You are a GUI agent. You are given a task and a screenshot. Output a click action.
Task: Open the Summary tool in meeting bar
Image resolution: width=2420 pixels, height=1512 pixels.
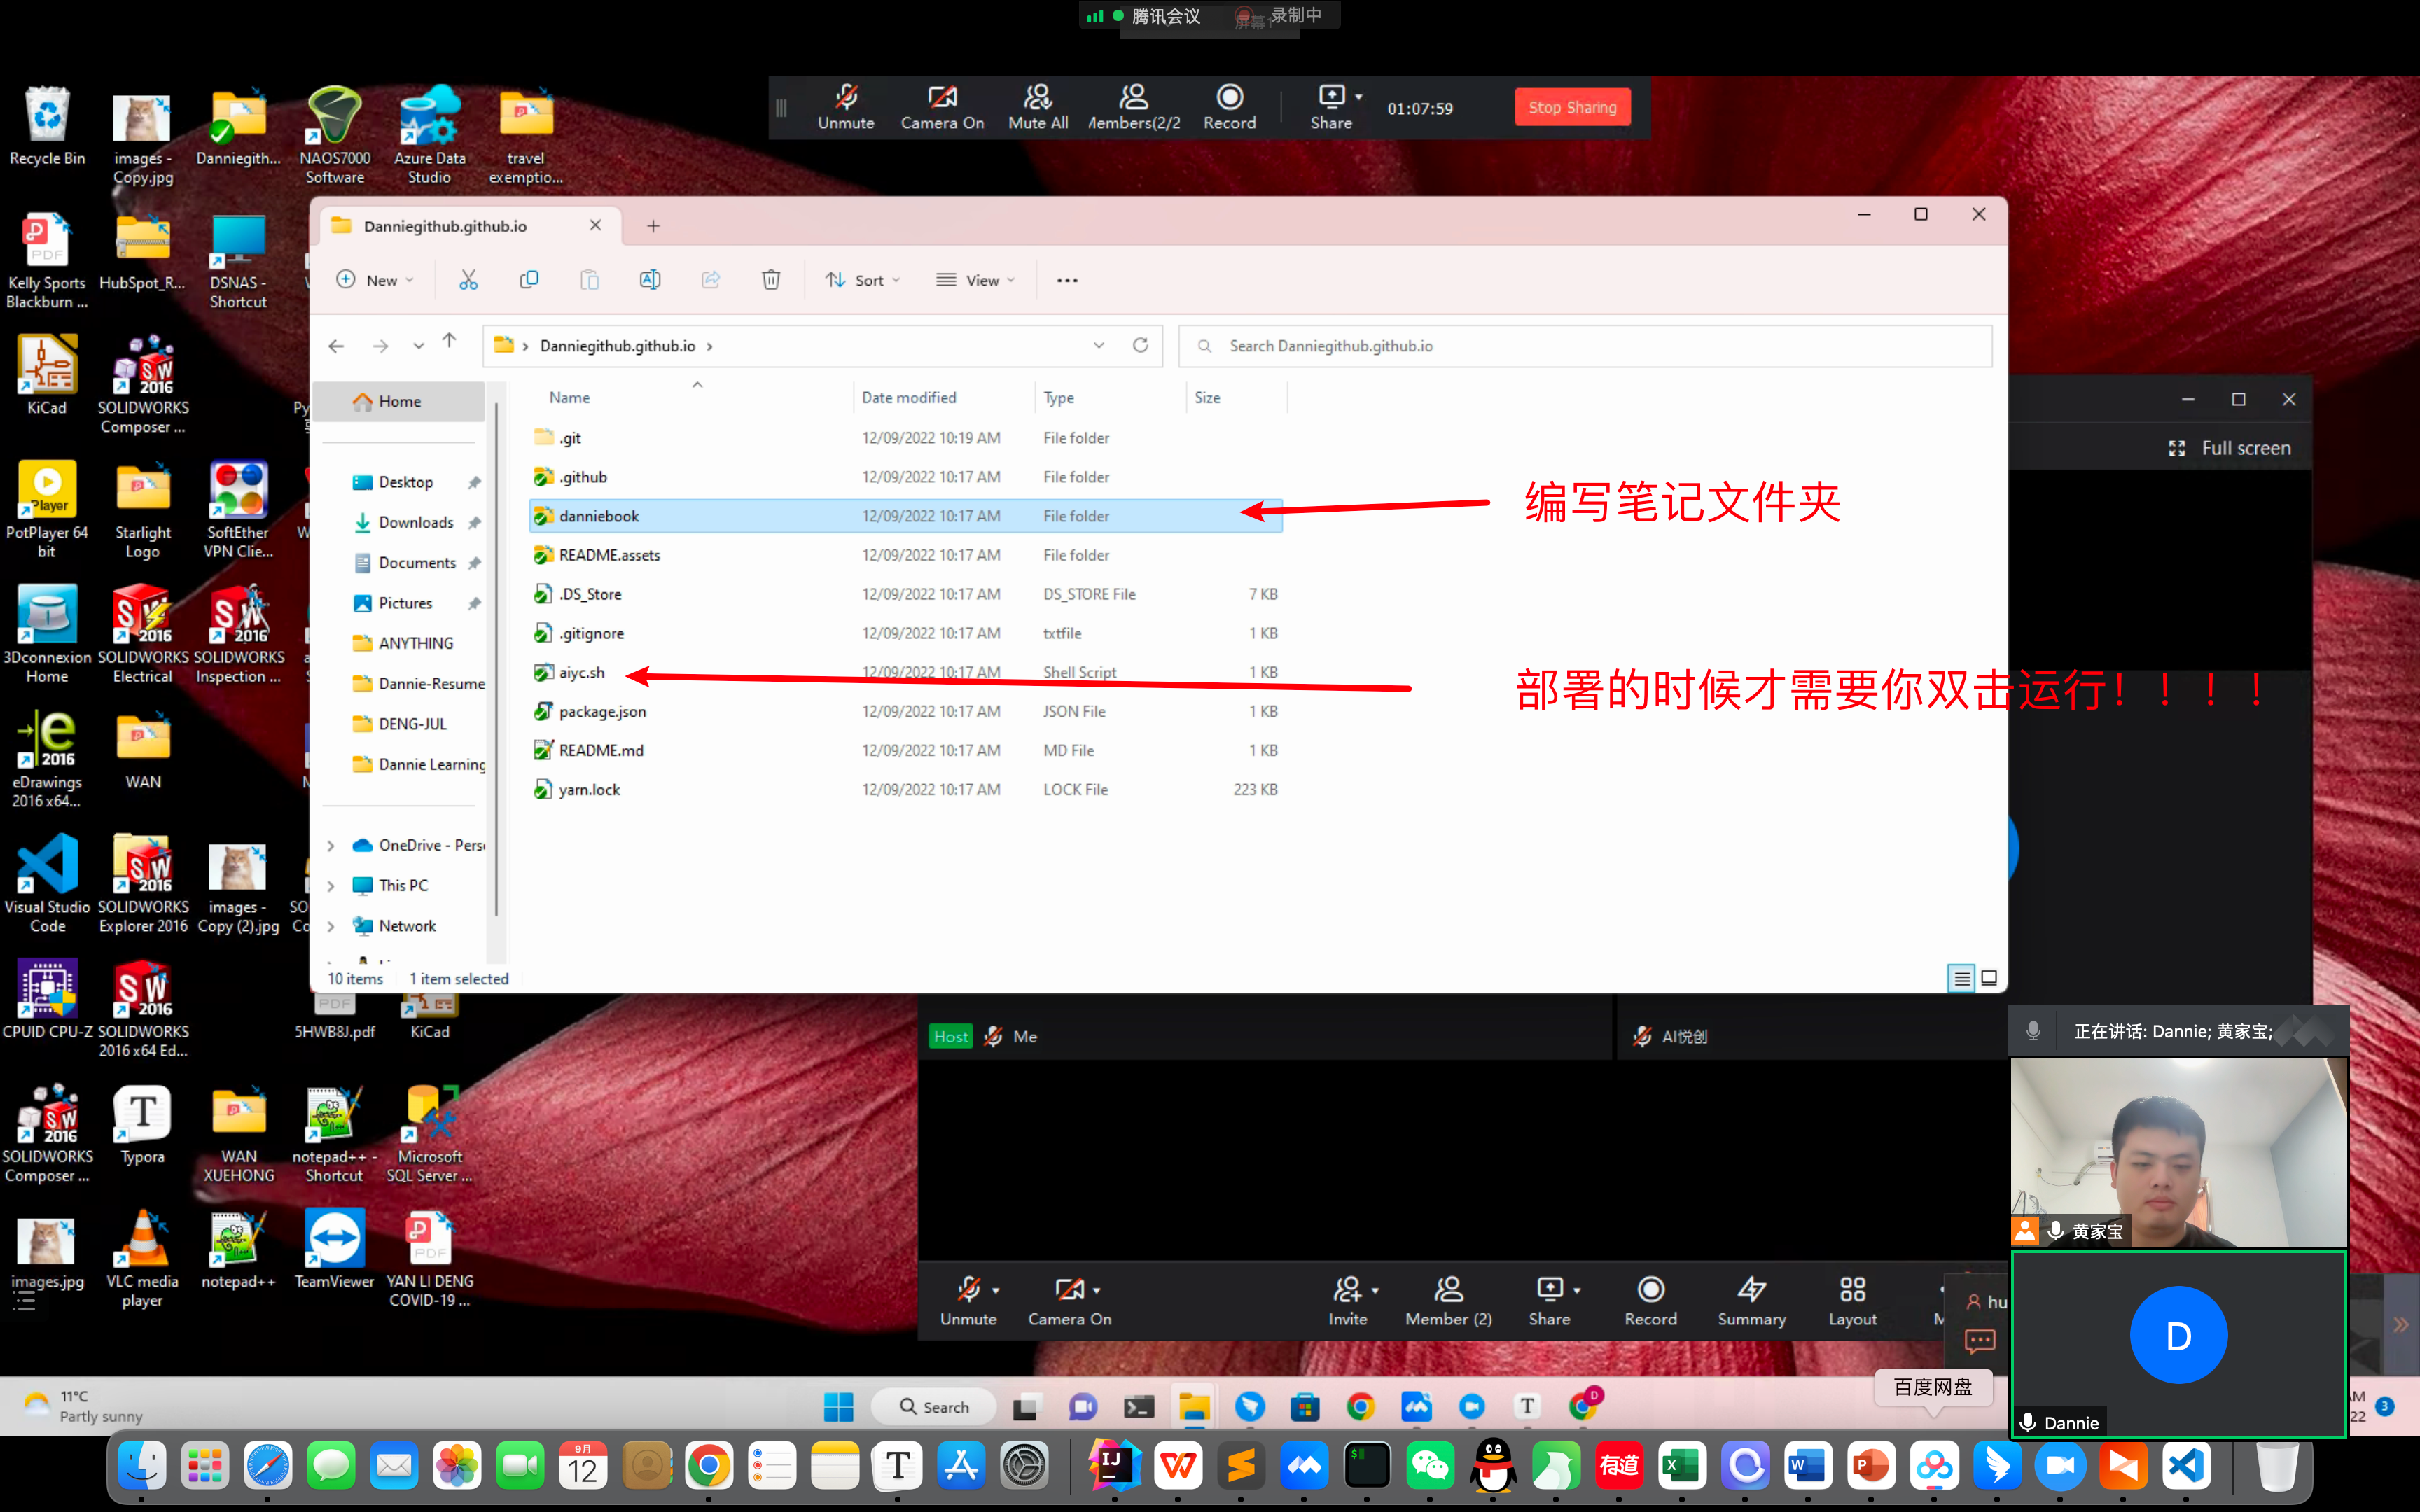click(1751, 1301)
